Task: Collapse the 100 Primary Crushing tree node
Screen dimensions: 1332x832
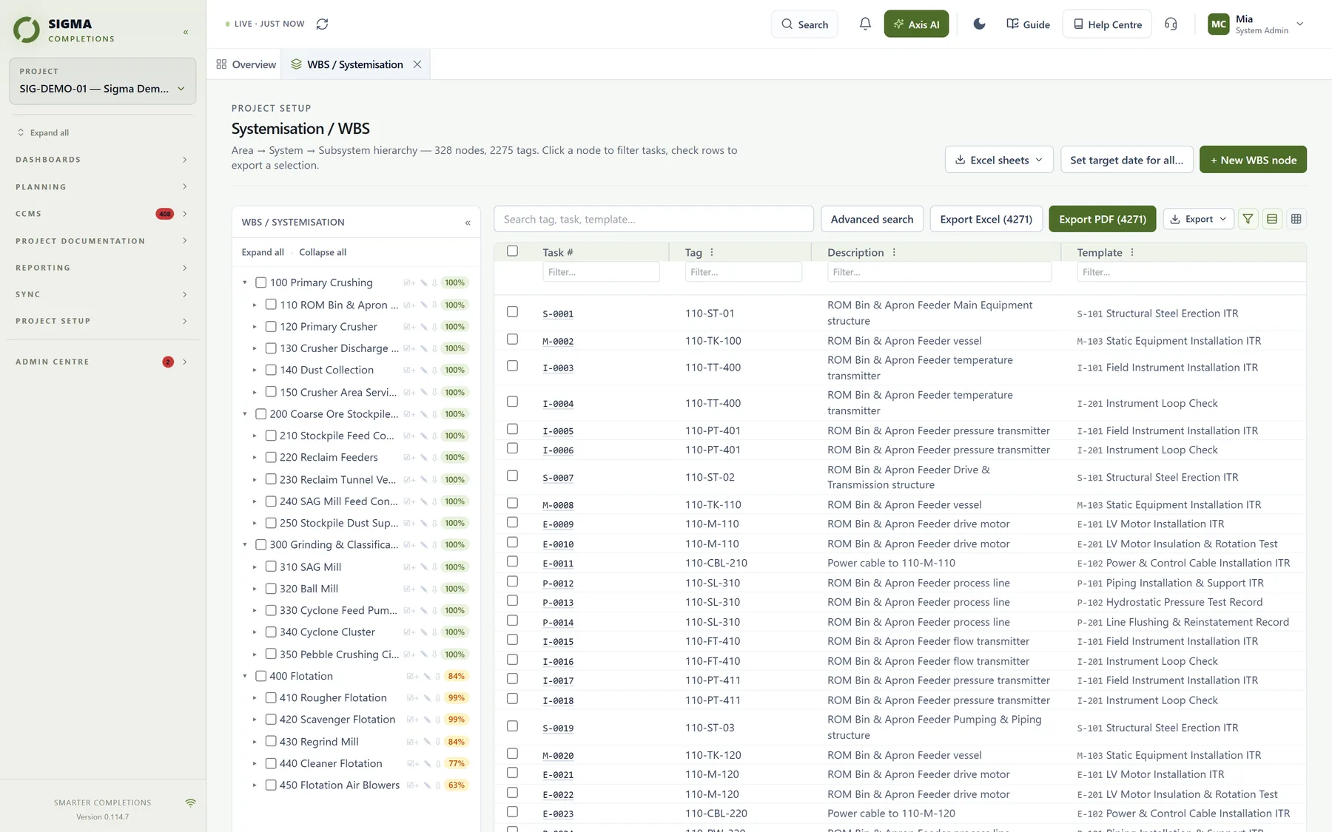Action: pos(245,283)
